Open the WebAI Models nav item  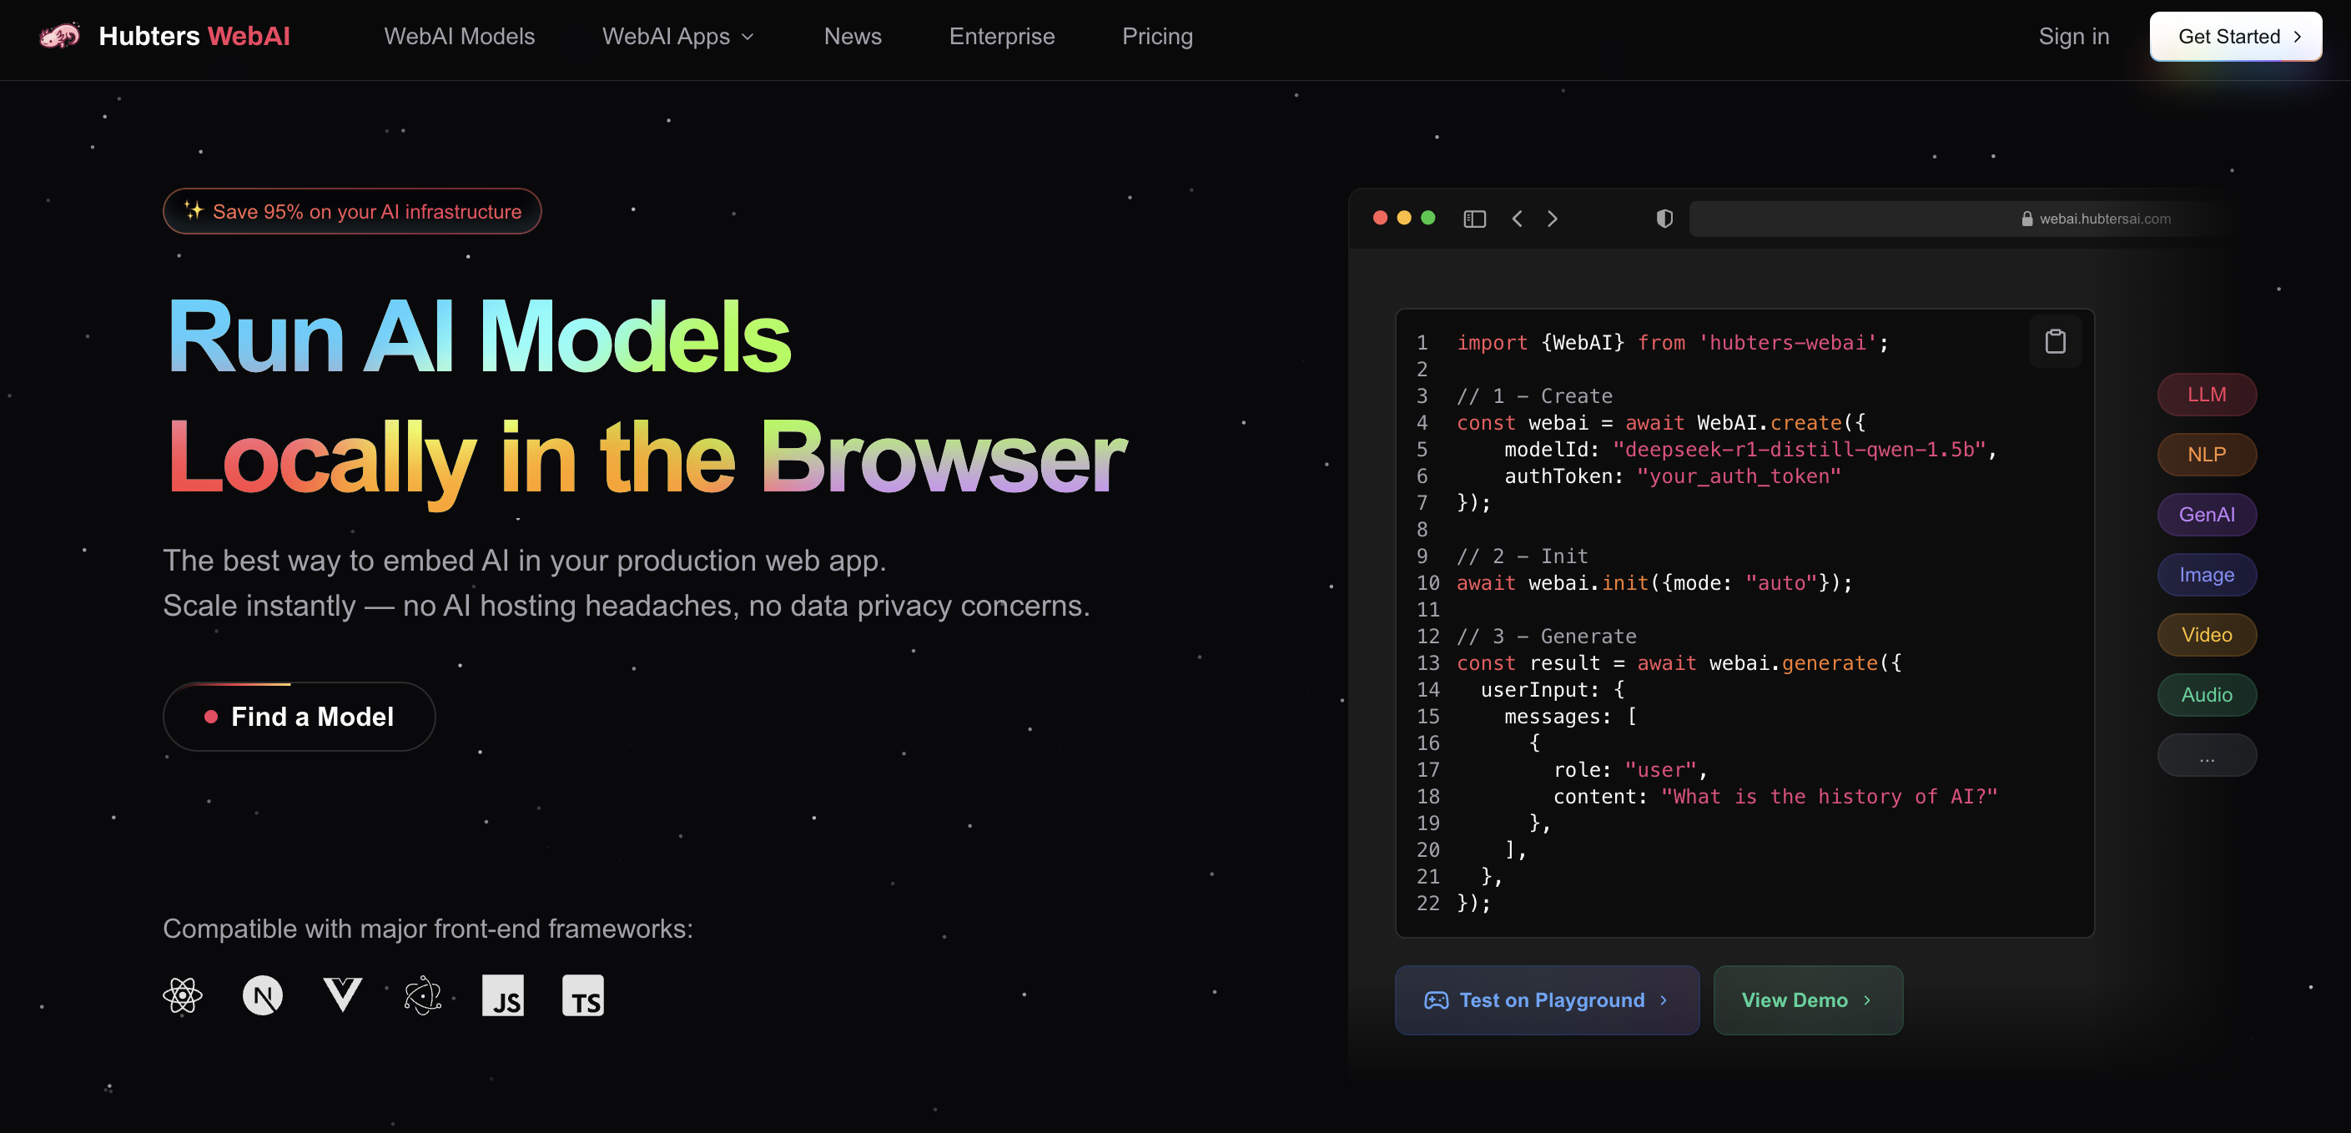pyautogui.click(x=459, y=37)
